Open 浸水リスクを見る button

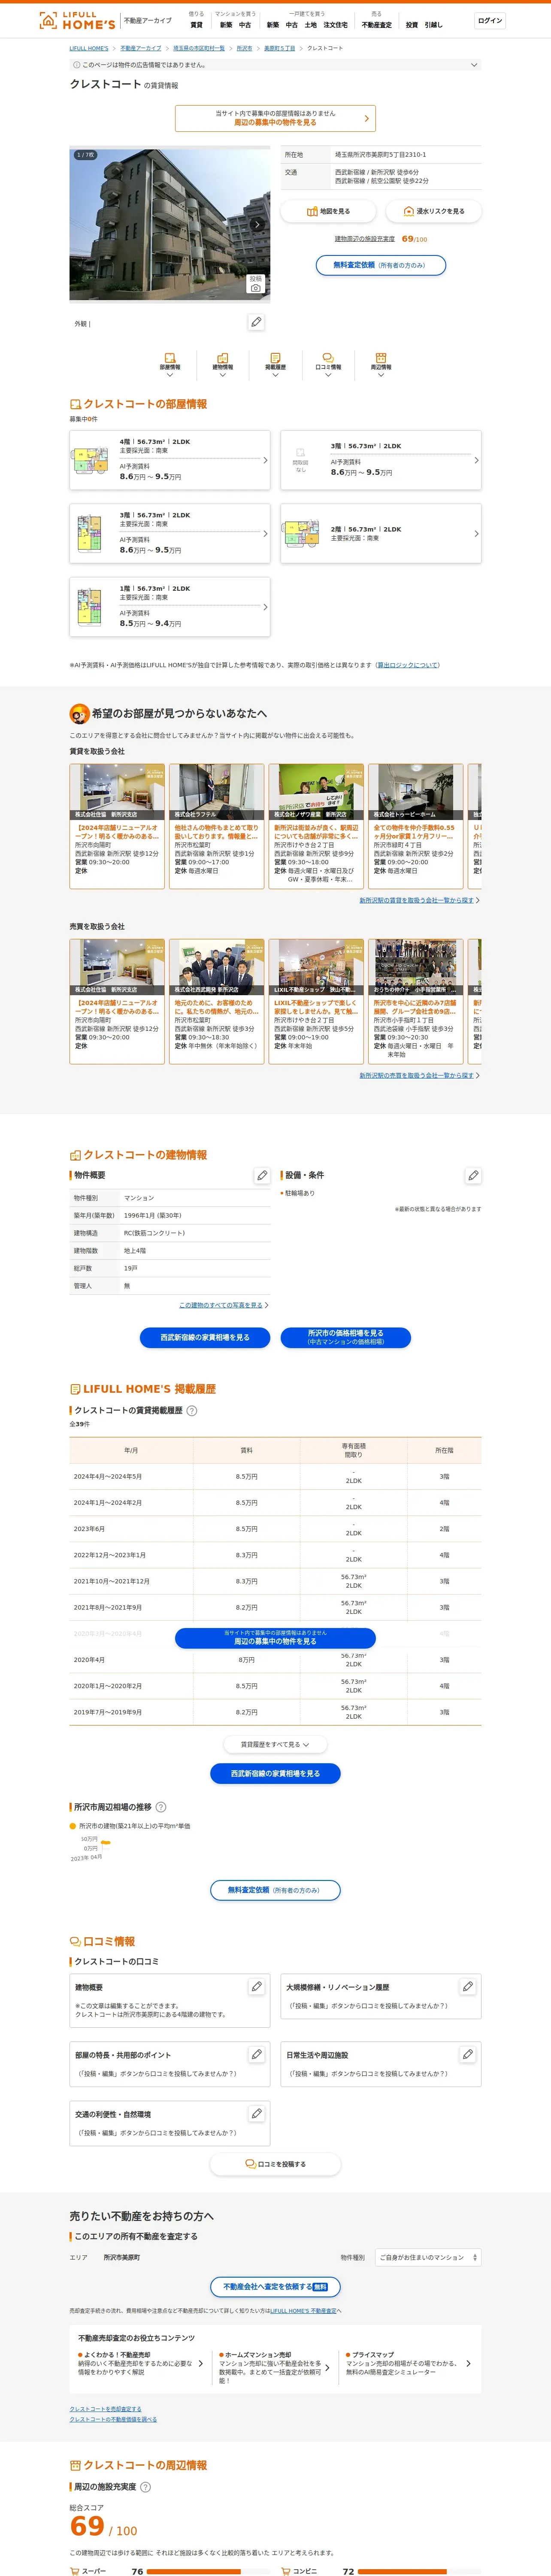tap(433, 211)
